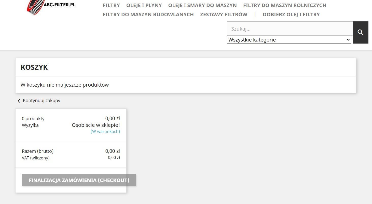Click the Szukaj search input field

point(290,29)
